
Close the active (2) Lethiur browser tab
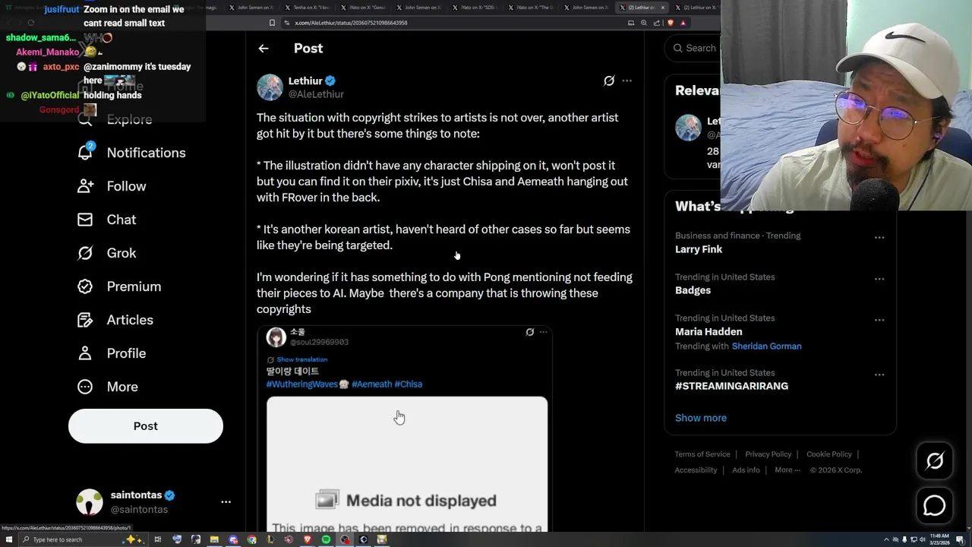pos(663,8)
